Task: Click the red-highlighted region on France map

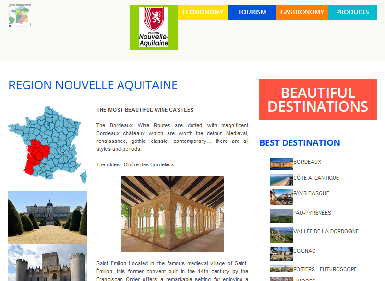Action: click(x=35, y=156)
